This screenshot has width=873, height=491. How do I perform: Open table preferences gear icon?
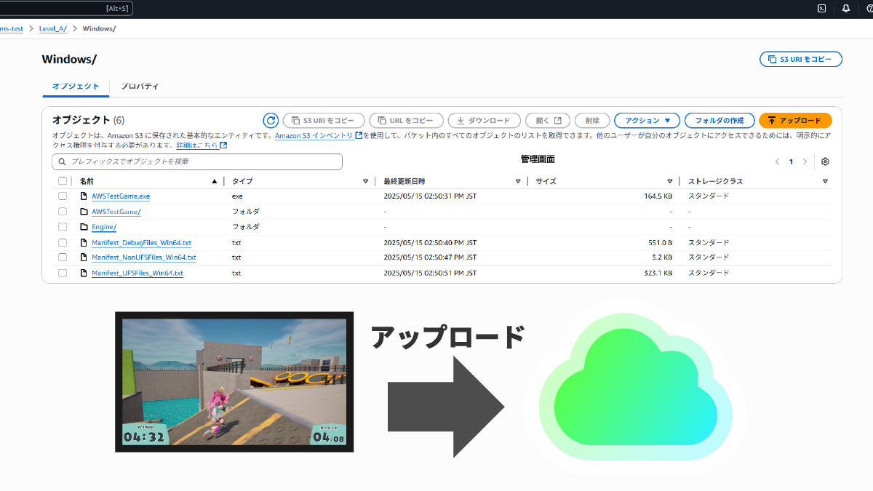(x=825, y=161)
